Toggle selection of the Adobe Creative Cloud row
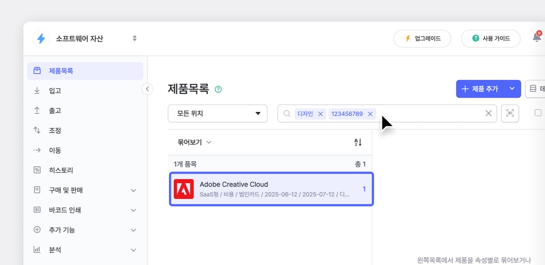 tap(271, 189)
